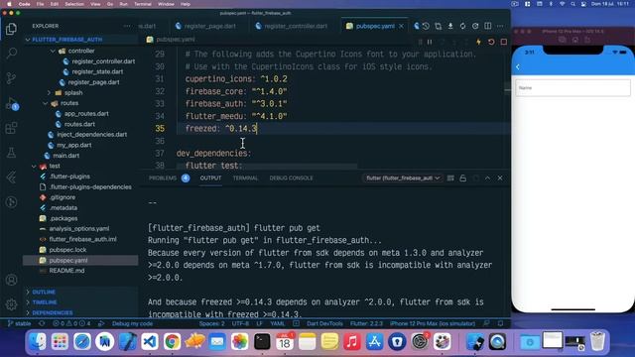Image resolution: width=635 pixels, height=357 pixels.
Task: Open pubspec.lock file
Action: click(x=67, y=250)
